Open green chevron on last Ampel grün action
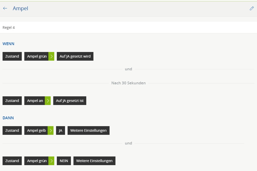The image size is (257, 171). (x=51, y=161)
